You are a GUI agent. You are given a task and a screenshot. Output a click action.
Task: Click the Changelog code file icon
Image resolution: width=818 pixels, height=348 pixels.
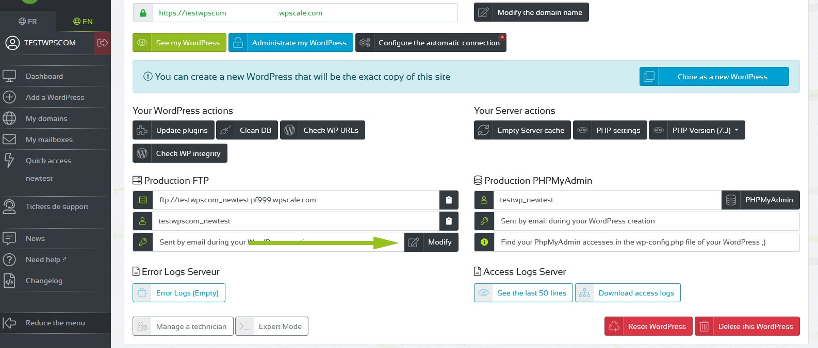9,281
